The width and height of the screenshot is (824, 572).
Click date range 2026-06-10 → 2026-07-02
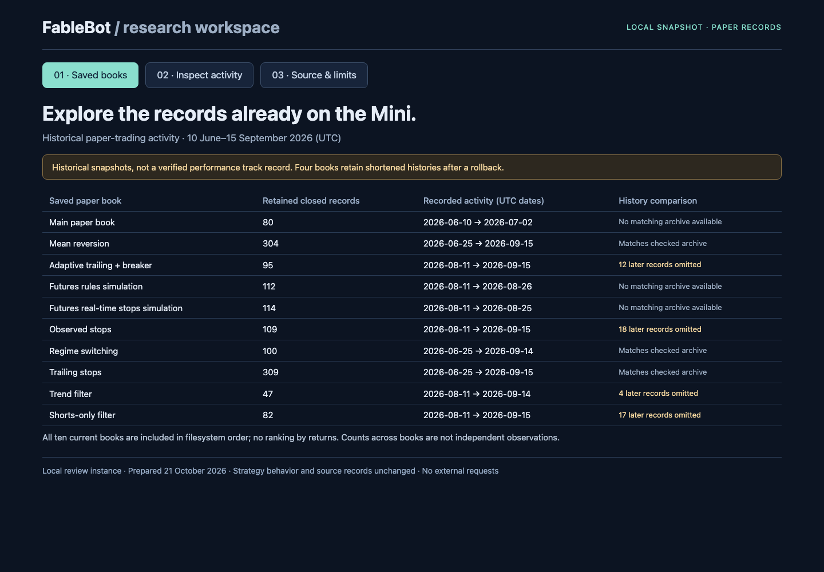(478, 223)
